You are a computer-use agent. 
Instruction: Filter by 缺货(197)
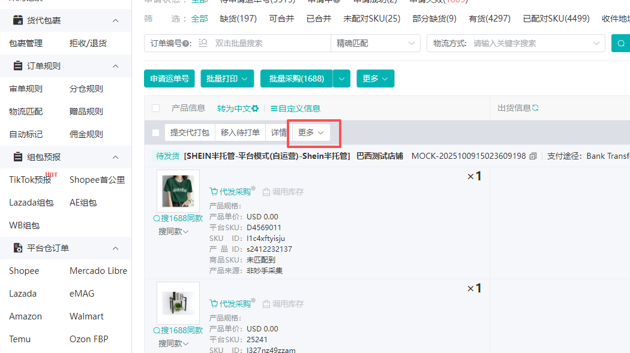pos(238,19)
